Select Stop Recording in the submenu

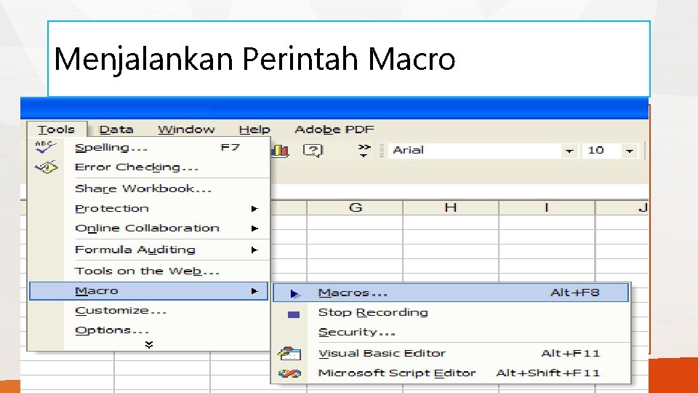point(451,312)
